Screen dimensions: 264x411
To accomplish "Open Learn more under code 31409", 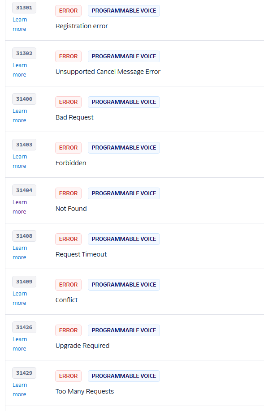I will [x=20, y=298].
